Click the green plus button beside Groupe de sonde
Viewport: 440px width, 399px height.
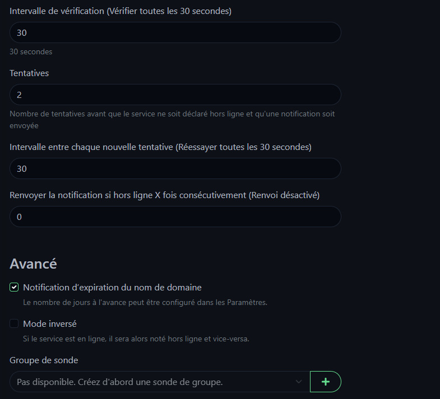point(325,382)
